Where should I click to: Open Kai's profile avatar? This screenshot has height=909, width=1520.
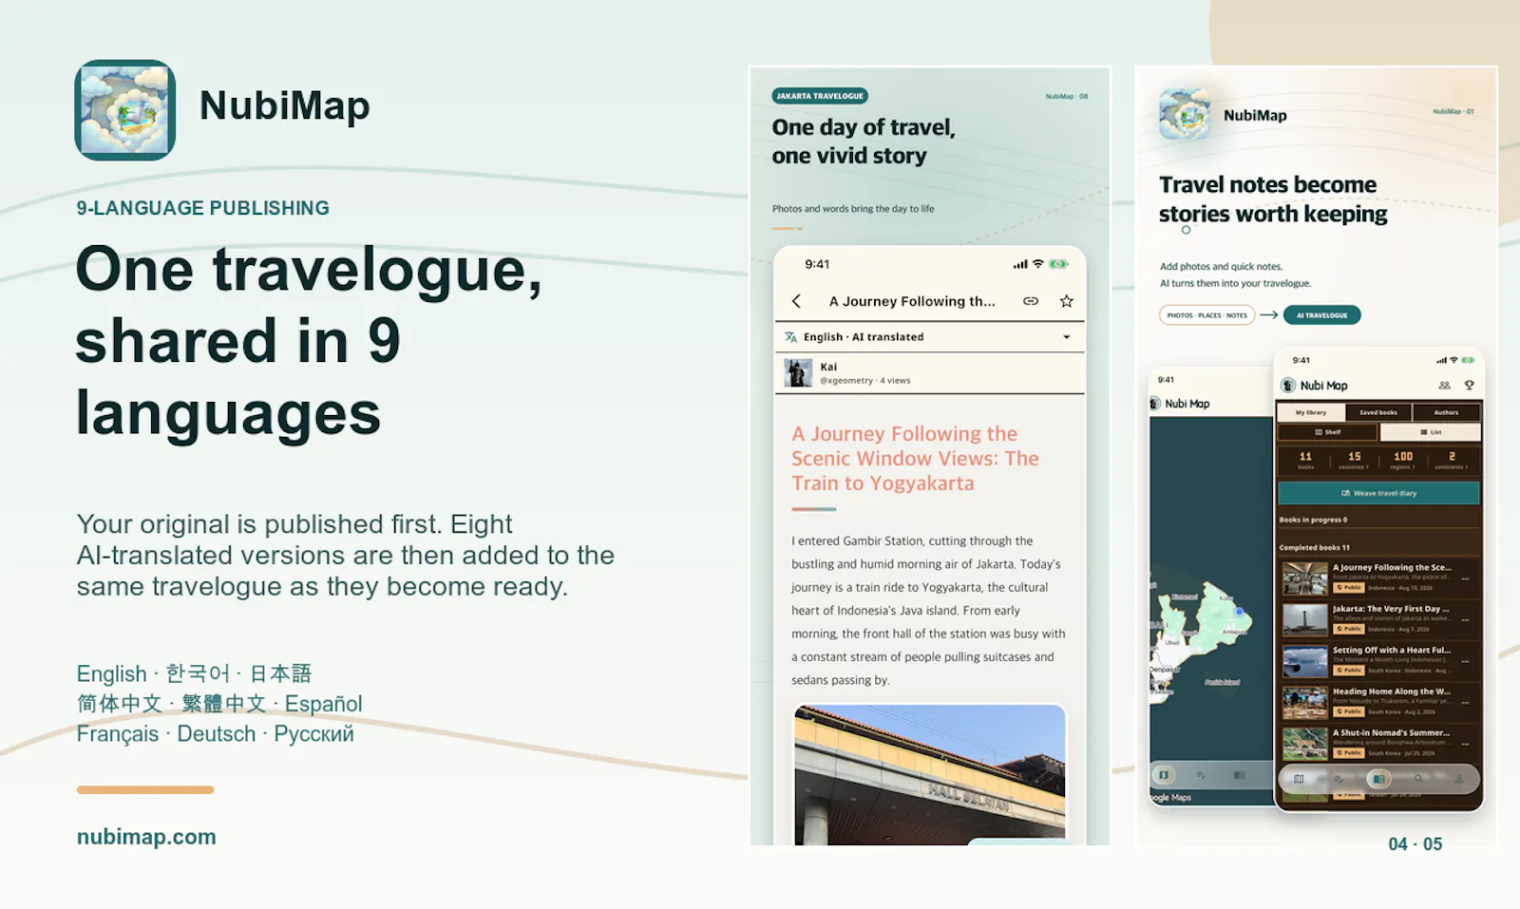point(798,373)
